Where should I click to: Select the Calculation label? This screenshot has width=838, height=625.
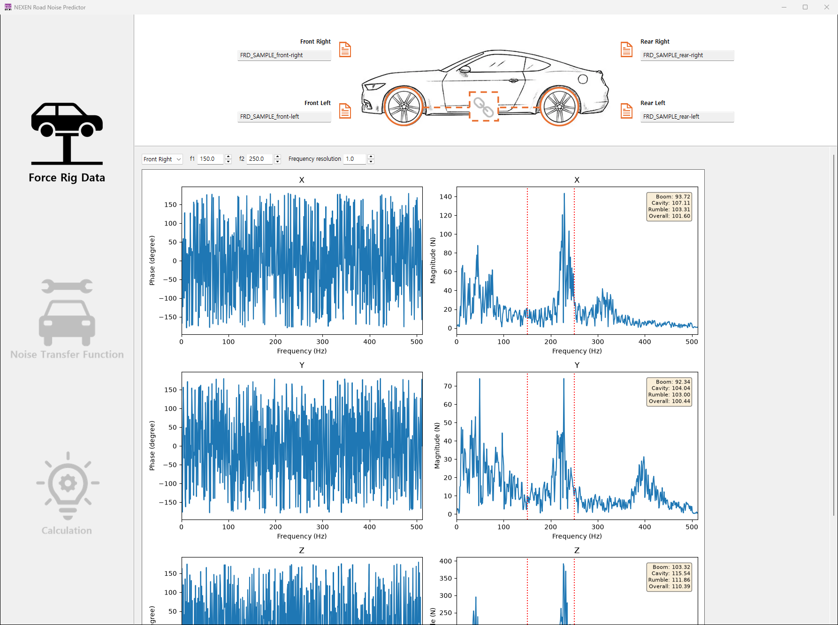67,530
